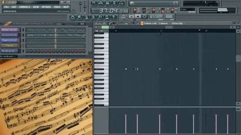This screenshot has width=241, height=135.
Task: Click the orange playhead marker in timeline
Action: 200,30
